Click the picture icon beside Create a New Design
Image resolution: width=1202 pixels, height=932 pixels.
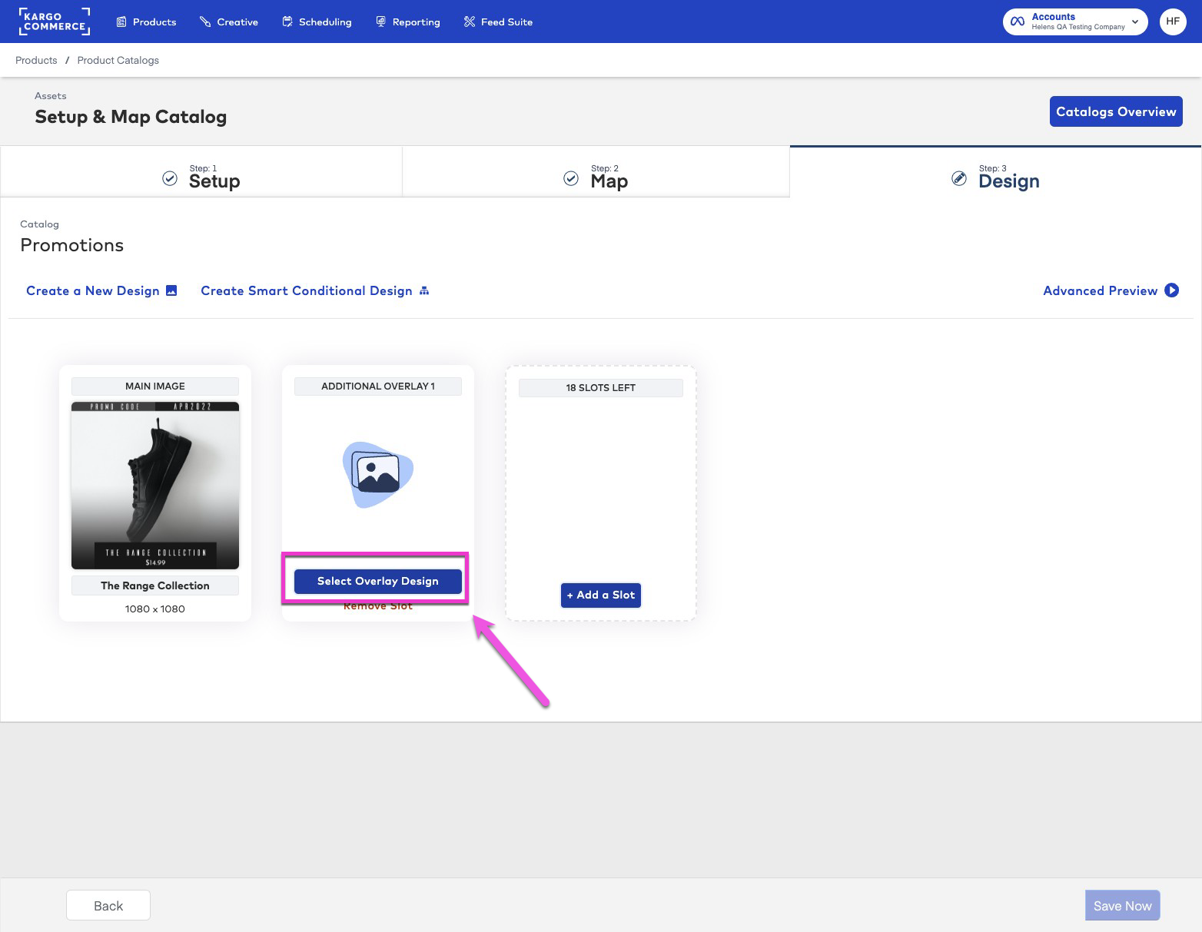(172, 290)
